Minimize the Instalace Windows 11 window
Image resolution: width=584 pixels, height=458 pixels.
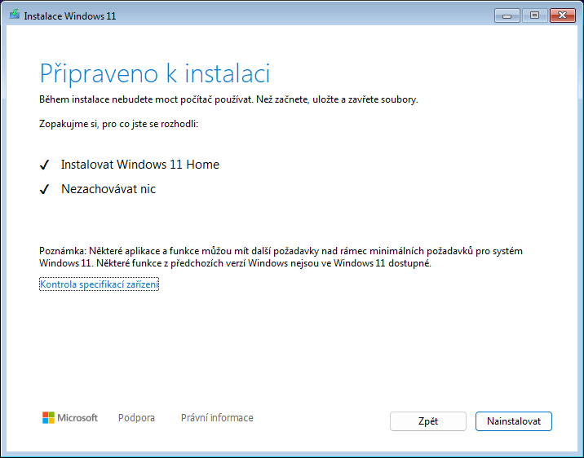507,15
